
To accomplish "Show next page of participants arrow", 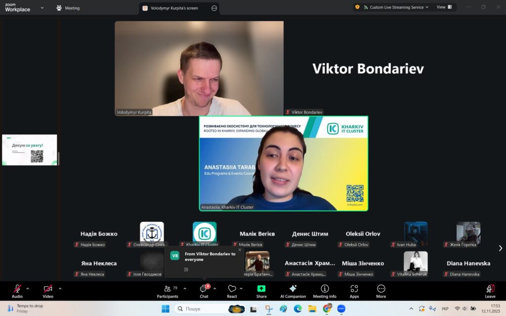I will (x=500, y=248).
